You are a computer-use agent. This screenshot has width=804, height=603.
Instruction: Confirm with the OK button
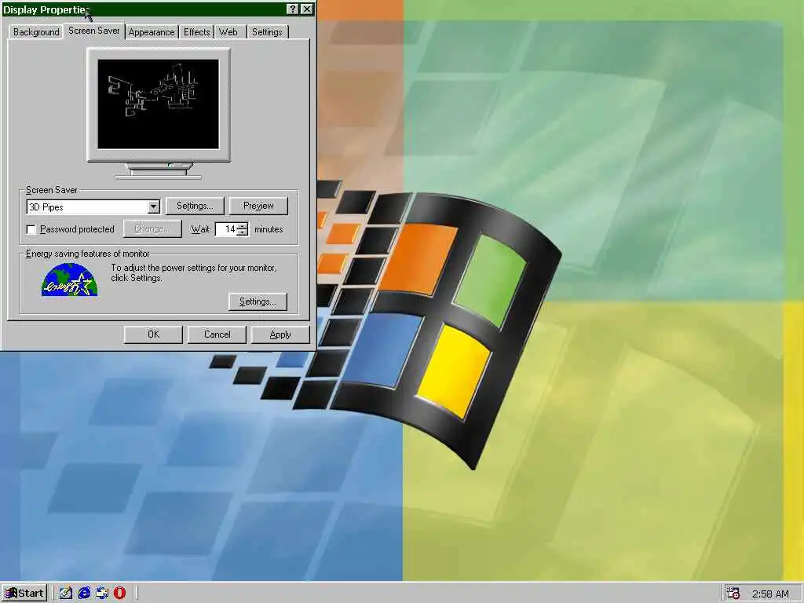pyautogui.click(x=153, y=334)
